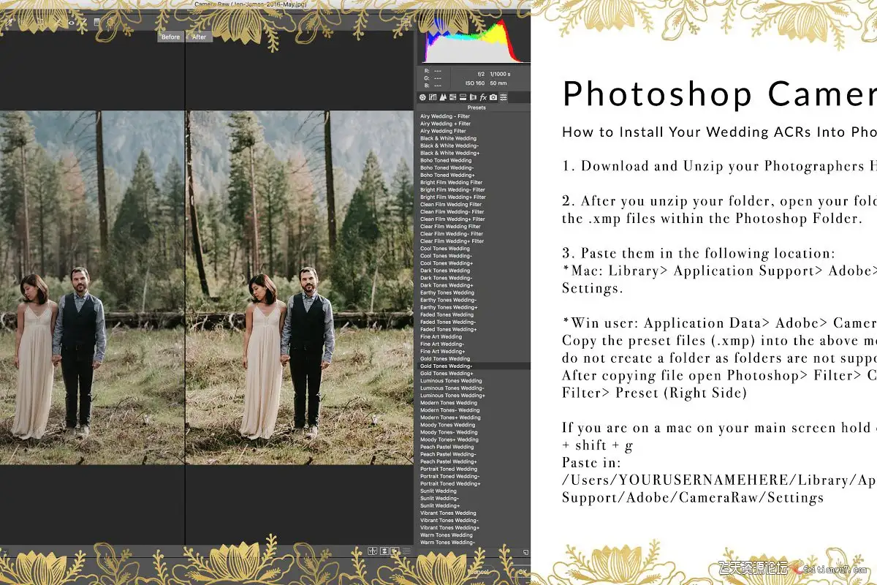The image size is (877, 585).
Task: Open the Basic panel tab icon
Action: pyautogui.click(x=422, y=97)
